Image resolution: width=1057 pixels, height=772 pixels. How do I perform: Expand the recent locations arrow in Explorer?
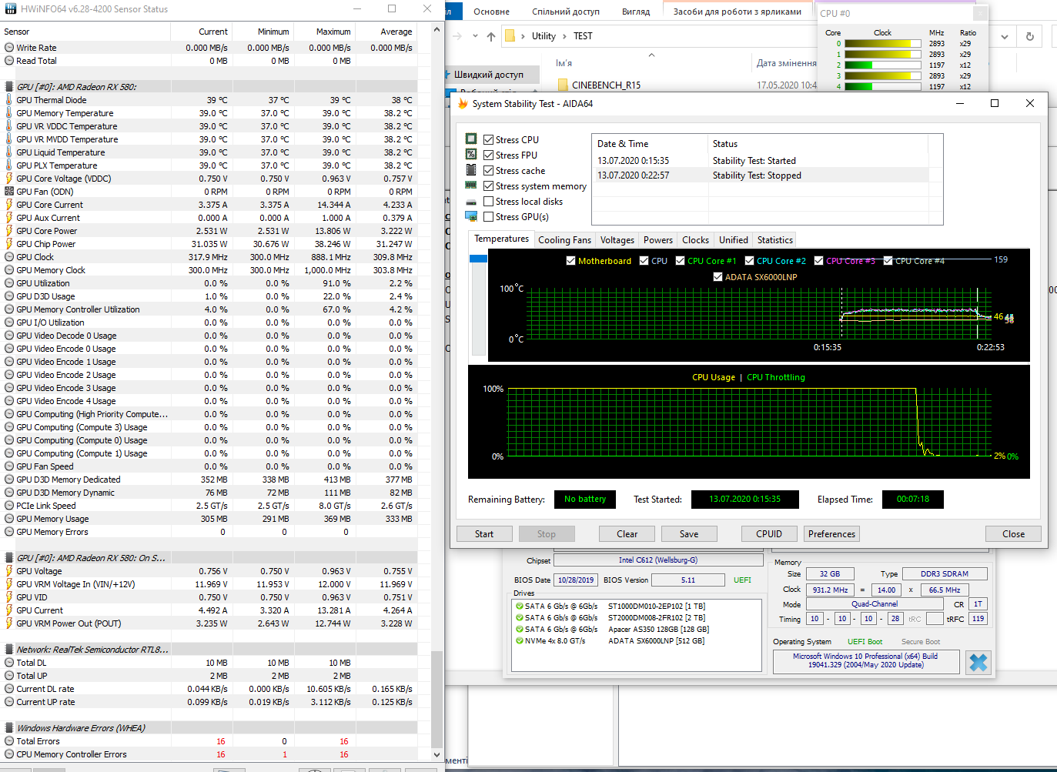pyautogui.click(x=475, y=36)
